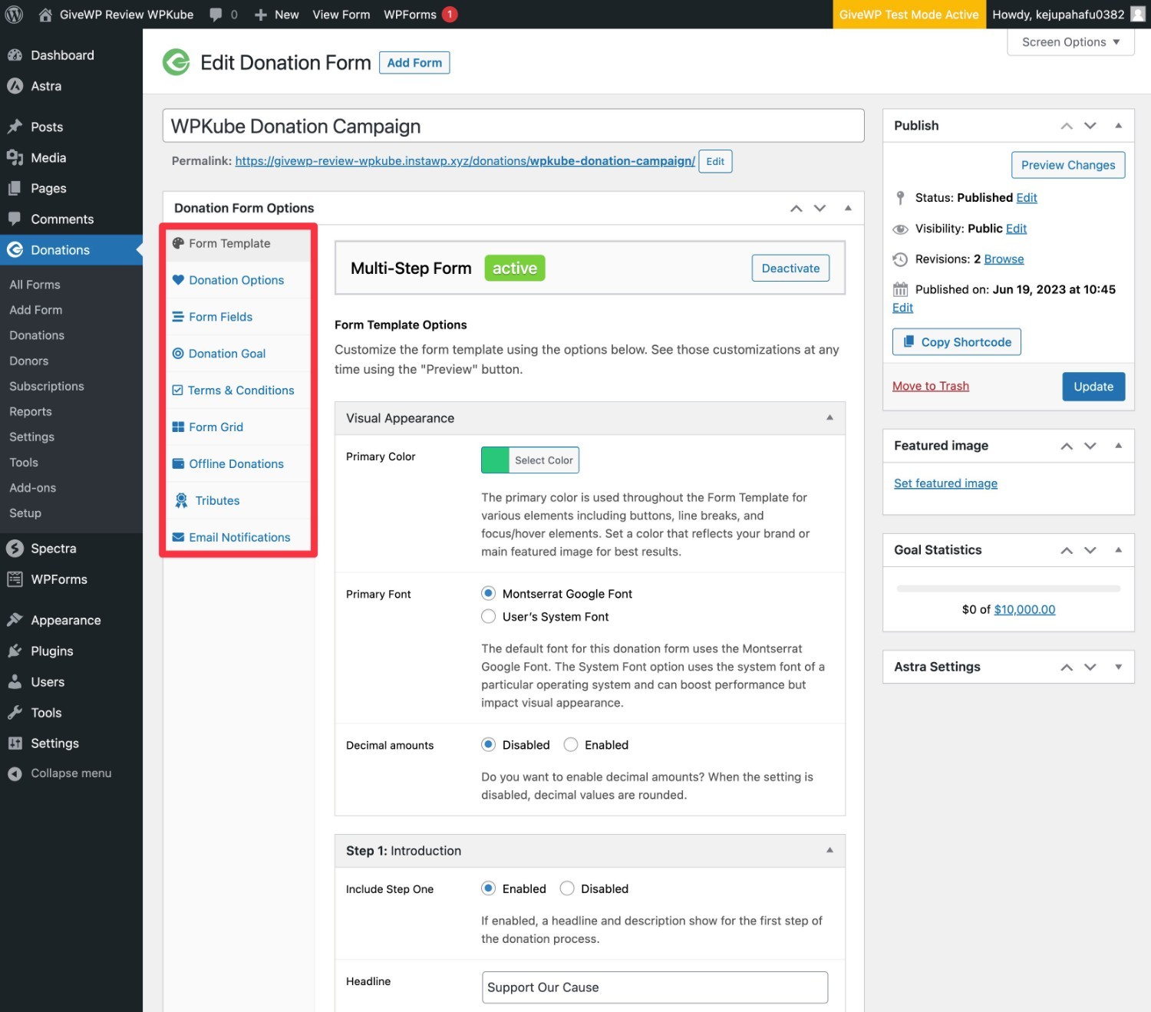Deactivate the Multi-Step Form template
This screenshot has height=1012, width=1151.
click(790, 268)
